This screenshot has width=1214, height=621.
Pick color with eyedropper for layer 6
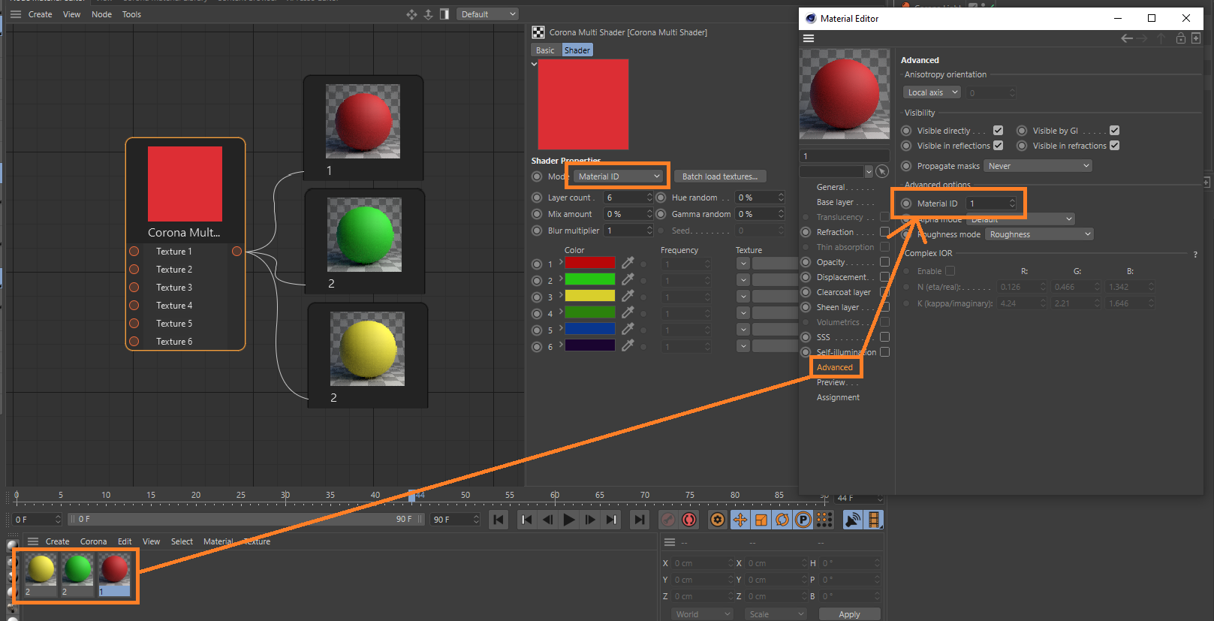coord(628,345)
